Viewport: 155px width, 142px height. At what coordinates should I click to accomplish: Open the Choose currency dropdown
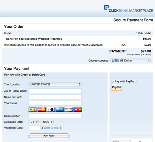click(x=131, y=61)
